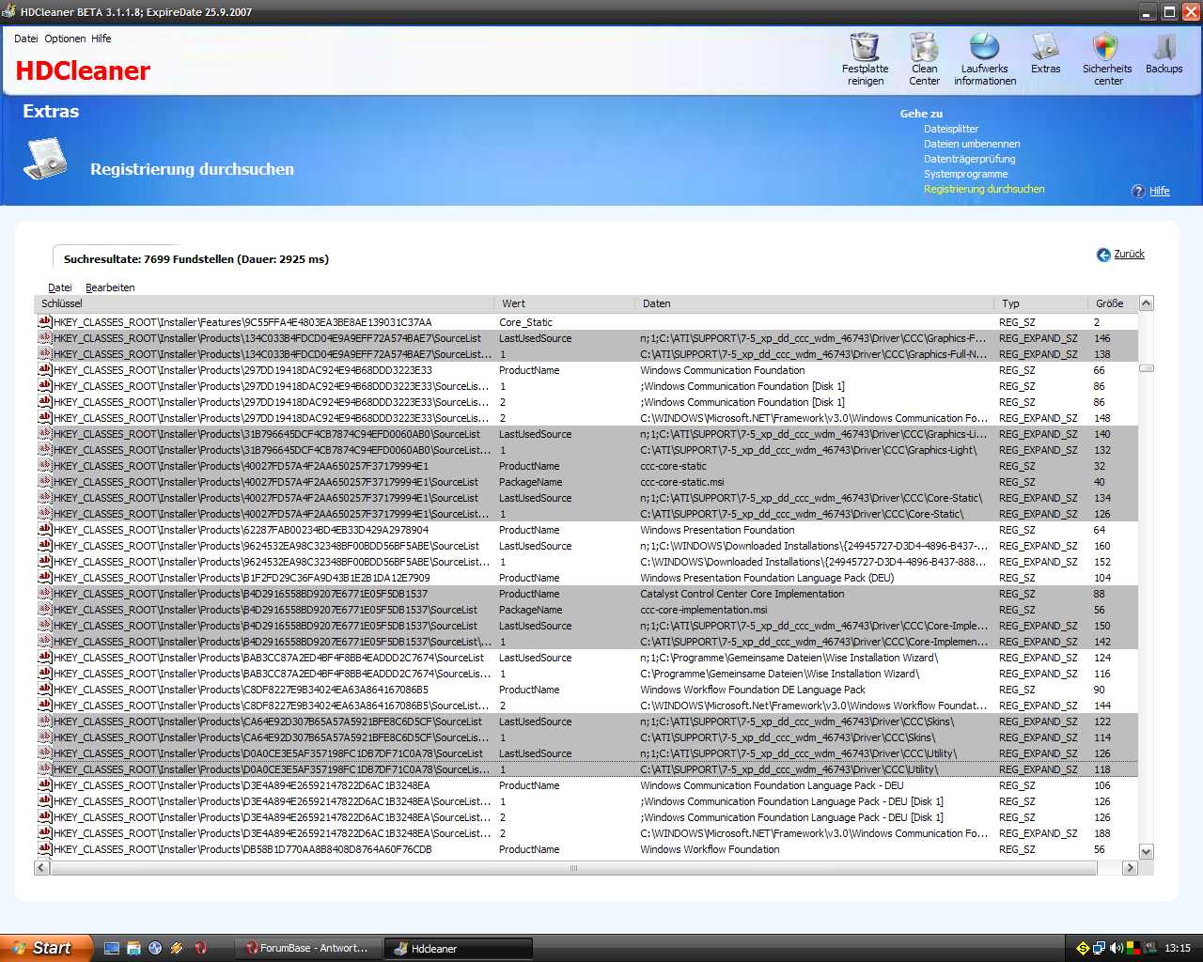The image size is (1203, 962).
Task: Click data cell ending 'Driver\CCC\Utility\' size 118
Action: tap(789, 769)
